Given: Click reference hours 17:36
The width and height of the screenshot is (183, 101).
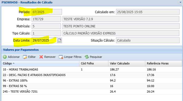Looking at the screenshot, I should click(x=151, y=75).
